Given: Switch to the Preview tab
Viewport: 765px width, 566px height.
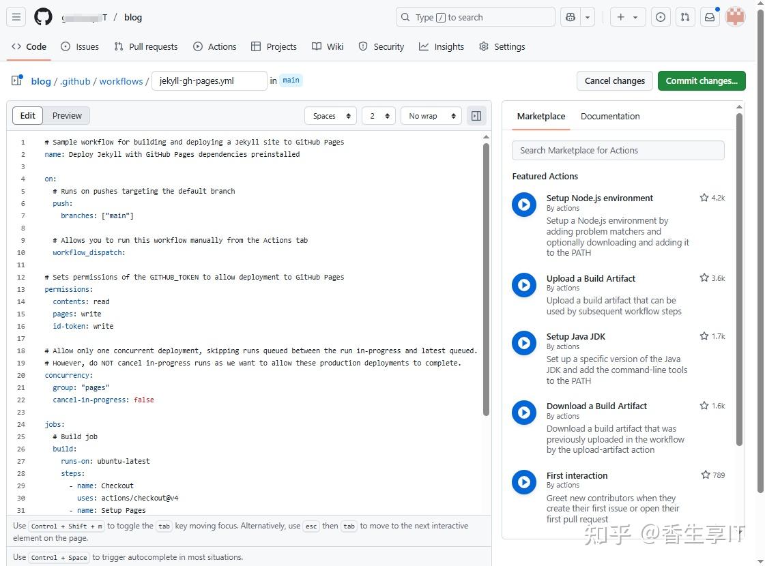Looking at the screenshot, I should (67, 115).
